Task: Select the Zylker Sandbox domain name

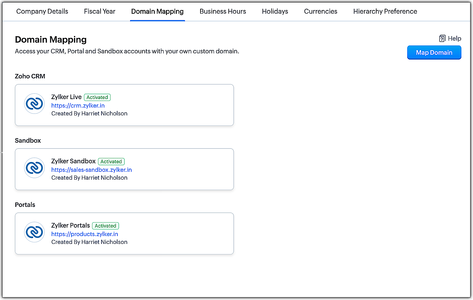Action: (73, 161)
